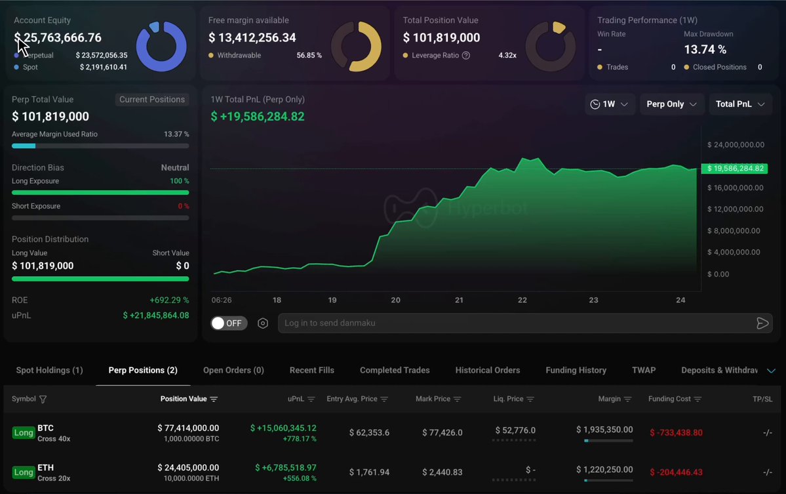Click the BTC symbol name

point(46,428)
